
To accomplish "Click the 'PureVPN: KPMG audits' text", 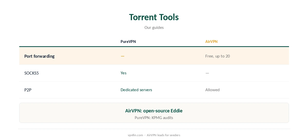I will (x=154, y=118).
